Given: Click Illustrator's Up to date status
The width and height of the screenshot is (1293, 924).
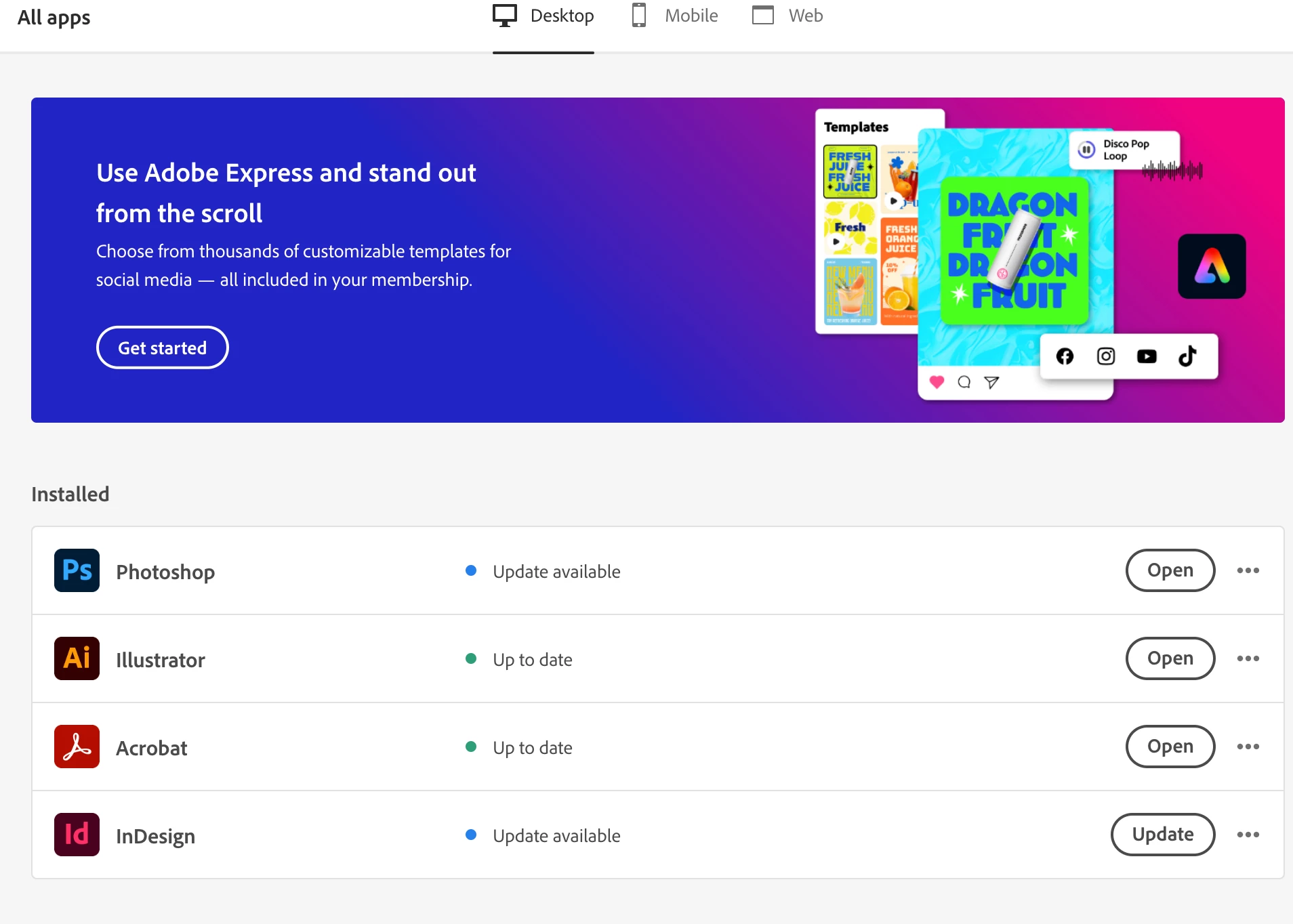Looking at the screenshot, I should coord(533,660).
